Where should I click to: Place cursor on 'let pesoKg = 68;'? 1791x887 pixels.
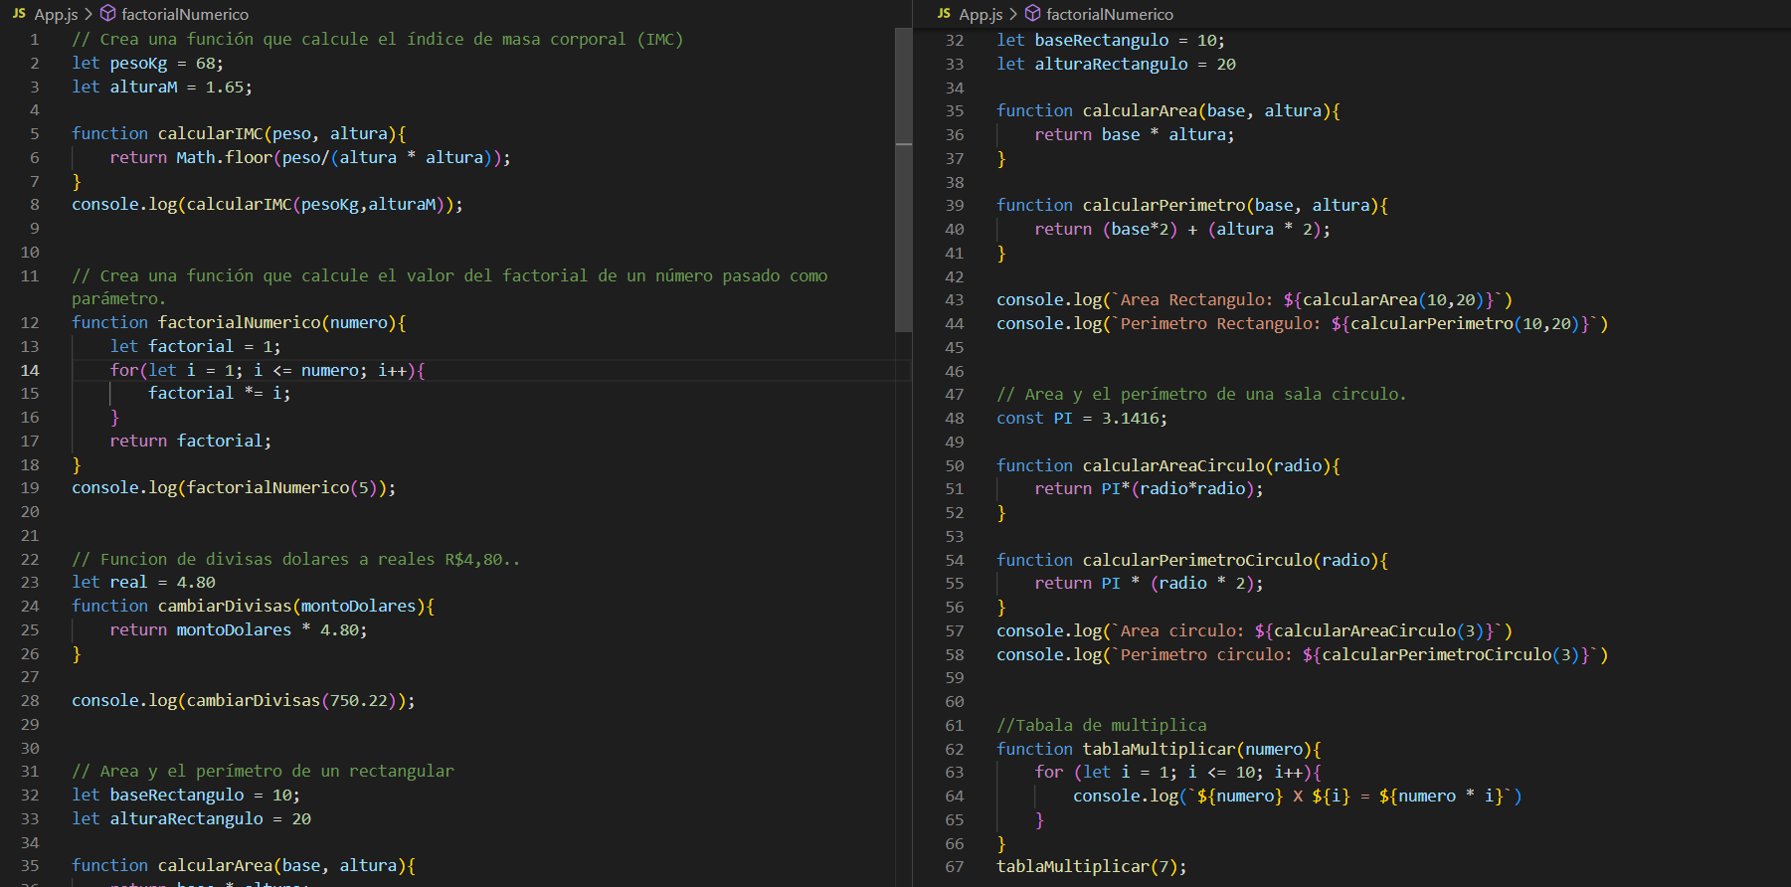(147, 64)
